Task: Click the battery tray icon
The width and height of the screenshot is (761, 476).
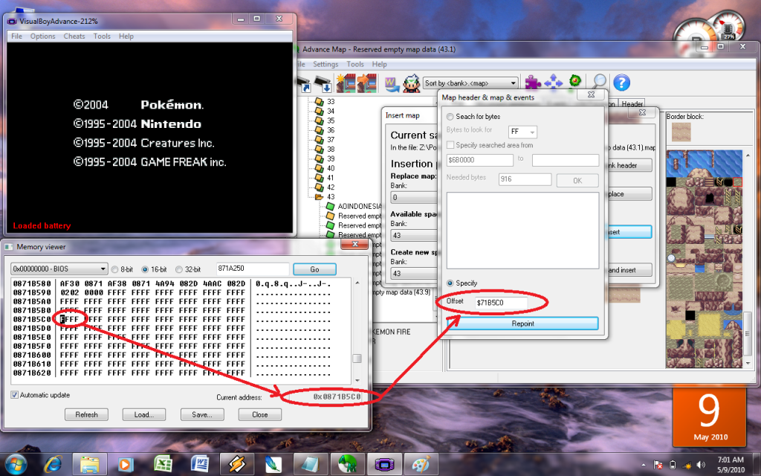Action: [x=673, y=466]
